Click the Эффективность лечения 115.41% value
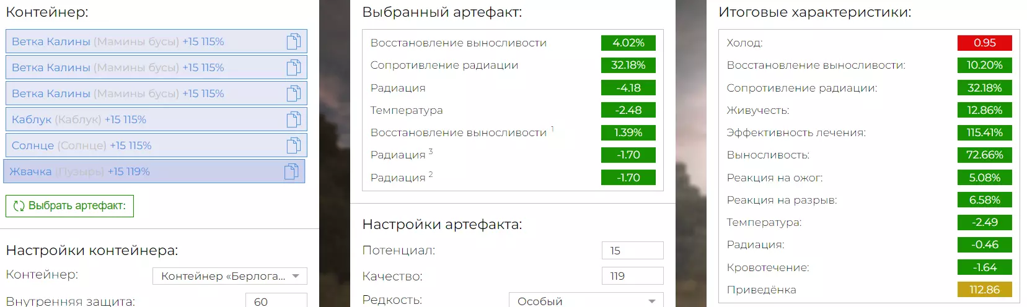The image size is (1027, 307). [984, 132]
